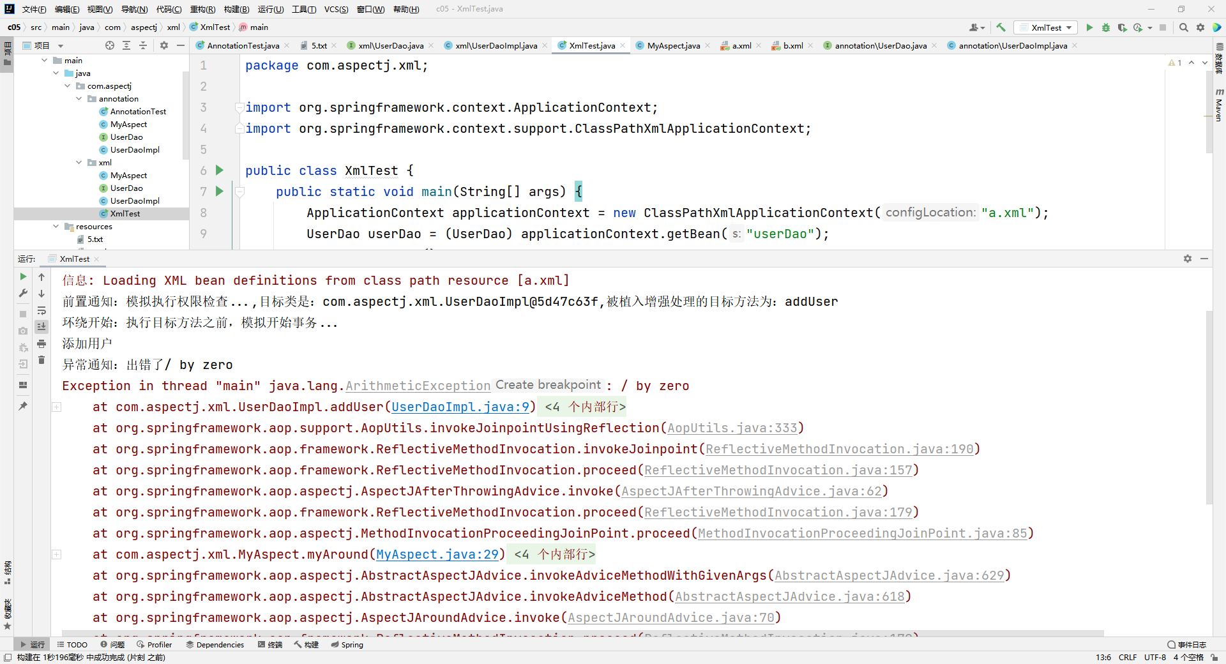Go up the stack trace arrow
Image resolution: width=1226 pixels, height=664 pixels.
click(42, 276)
